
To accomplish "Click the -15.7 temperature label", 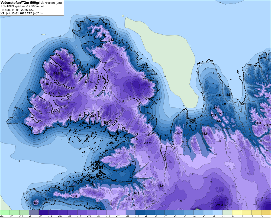I will pos(90,82).
